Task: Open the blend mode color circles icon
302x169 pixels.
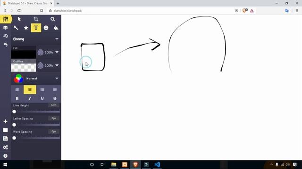Action: click(18, 78)
